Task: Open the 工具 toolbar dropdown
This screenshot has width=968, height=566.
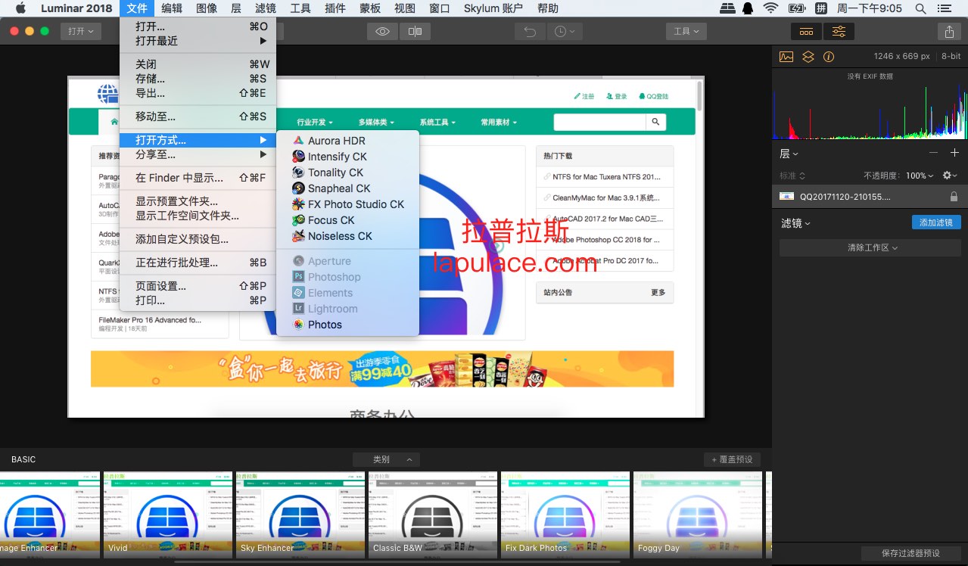Action: (x=686, y=32)
